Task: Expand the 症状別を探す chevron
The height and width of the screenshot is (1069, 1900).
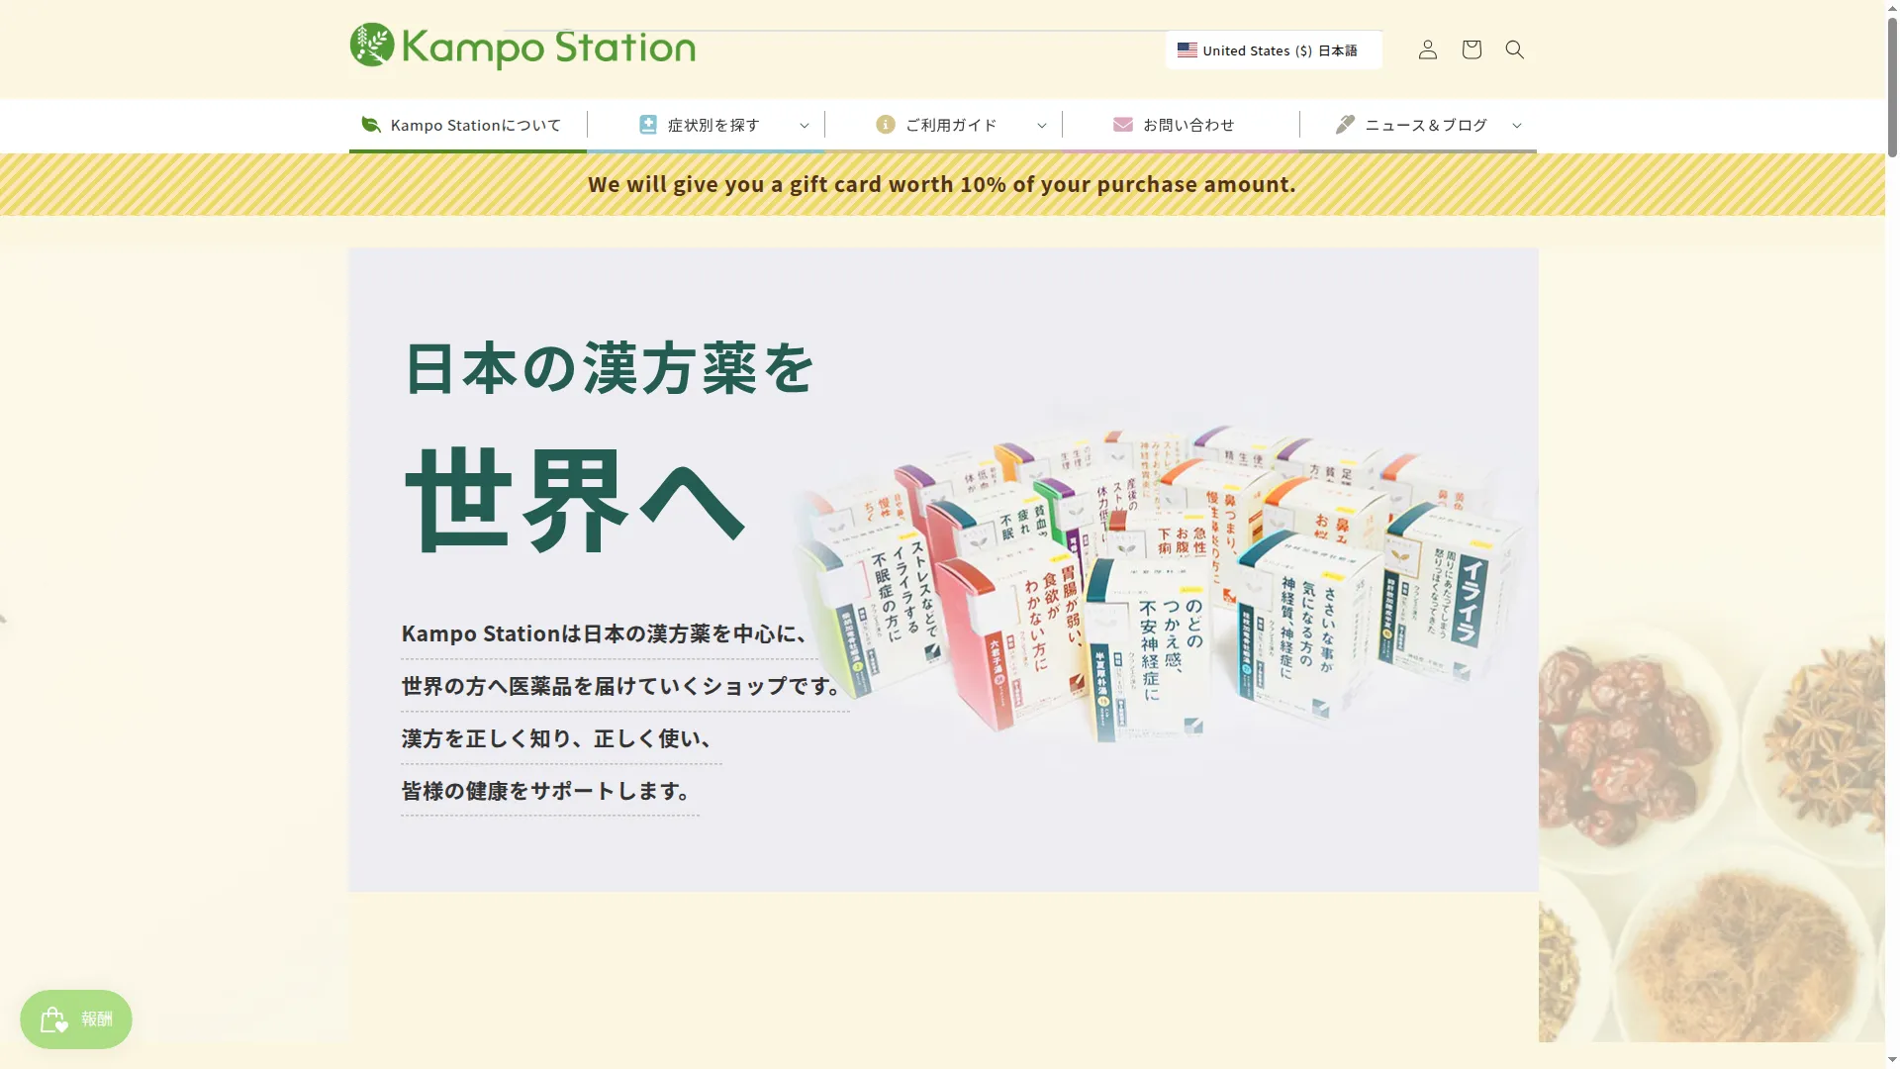Action: click(x=805, y=126)
